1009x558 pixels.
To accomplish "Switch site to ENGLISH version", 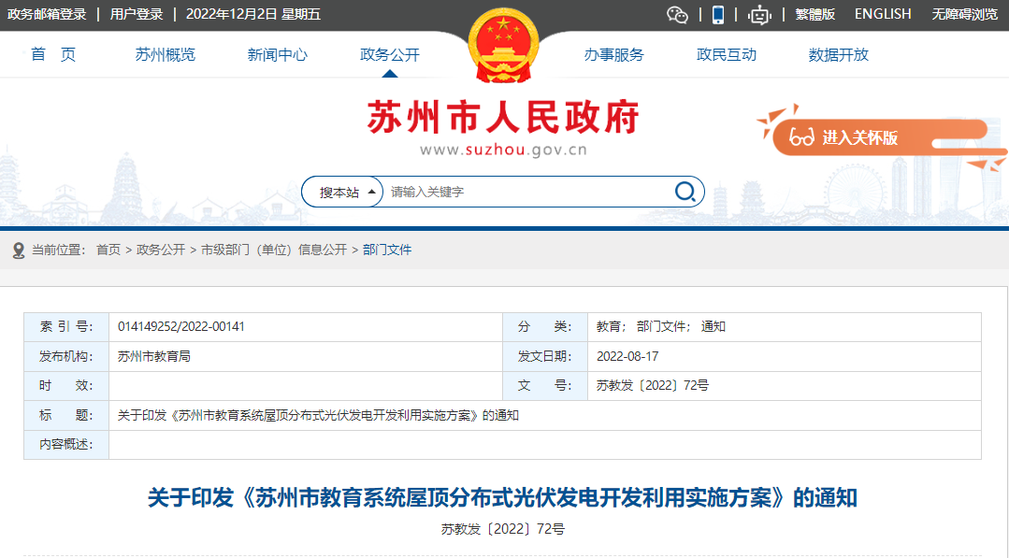I will (882, 14).
